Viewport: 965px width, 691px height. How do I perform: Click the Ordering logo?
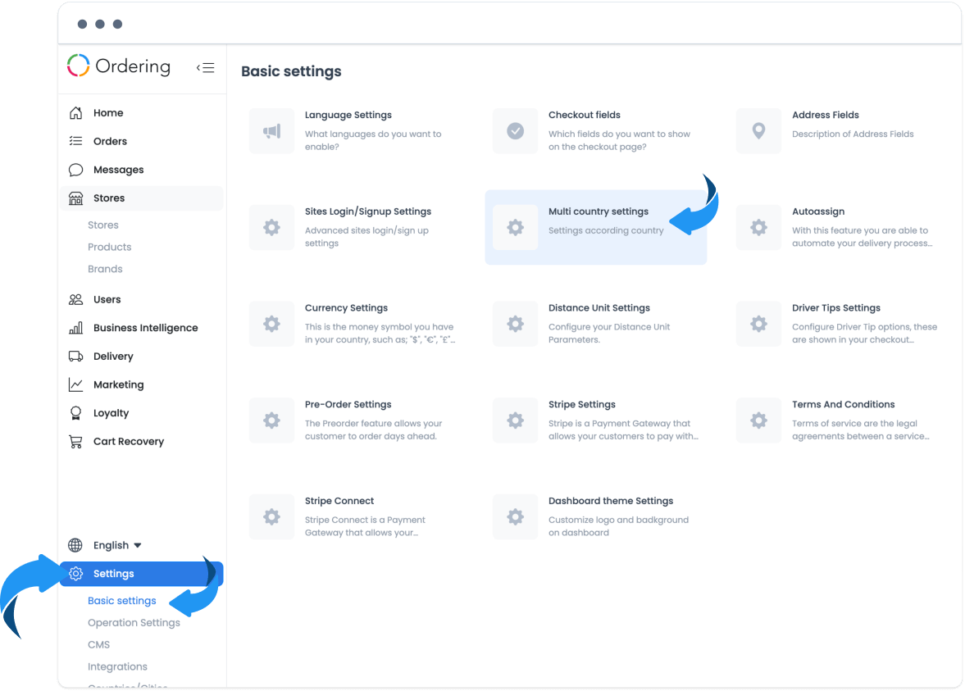(119, 66)
